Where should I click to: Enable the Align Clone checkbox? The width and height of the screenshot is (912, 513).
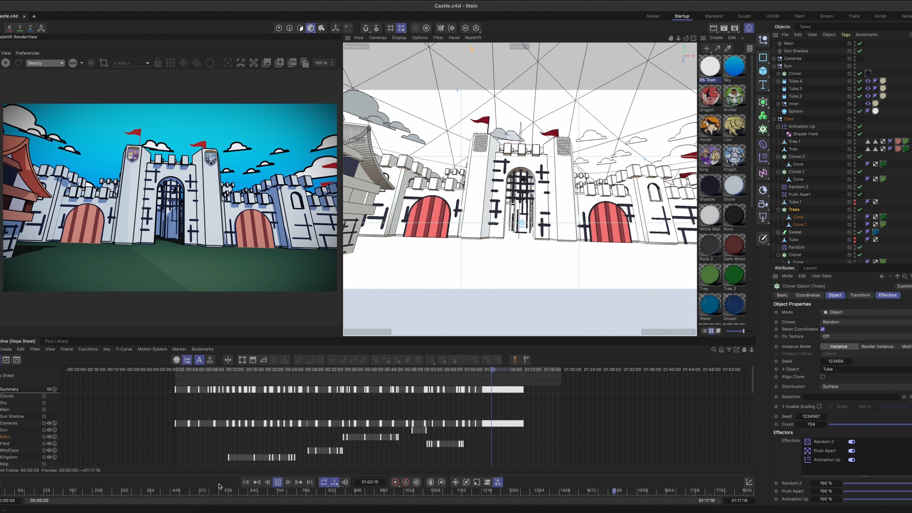[x=823, y=377]
